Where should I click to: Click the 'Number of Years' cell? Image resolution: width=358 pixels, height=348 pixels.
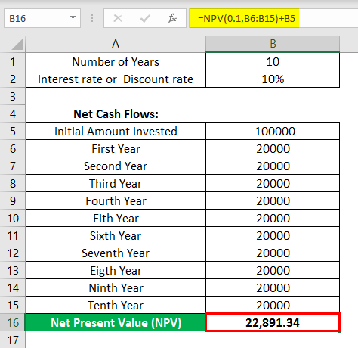(116, 61)
